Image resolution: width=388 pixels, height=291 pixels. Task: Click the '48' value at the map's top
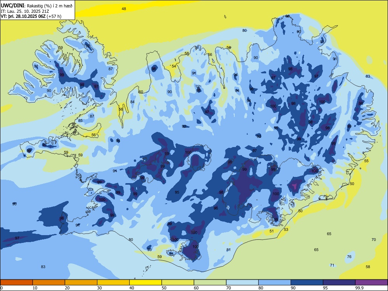point(124,9)
